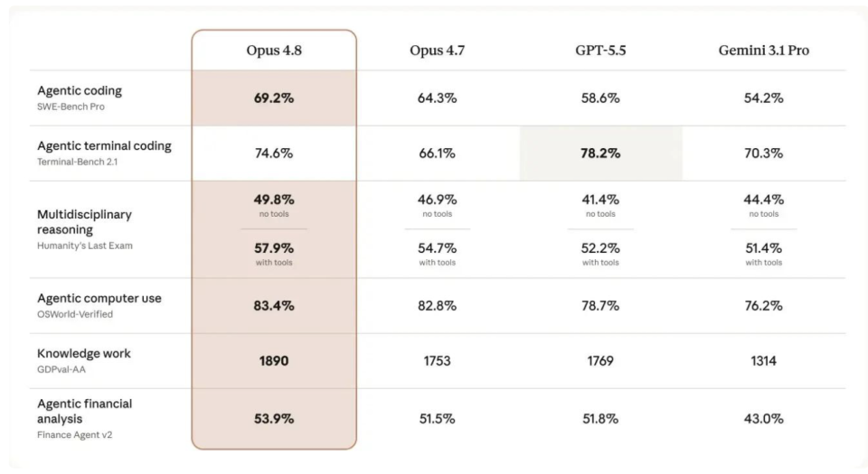Click the 57.9% with tools value
The image size is (868, 474).
pos(274,248)
